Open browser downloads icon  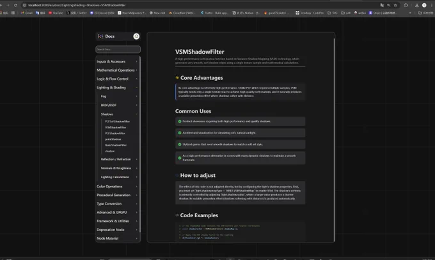(416, 5)
